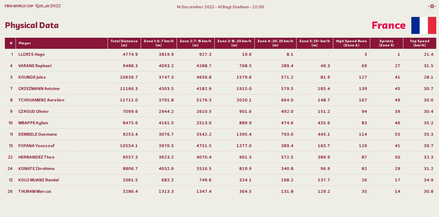Select player name KOUNDE Jules
The image size is (439, 217).
(x=32, y=77)
